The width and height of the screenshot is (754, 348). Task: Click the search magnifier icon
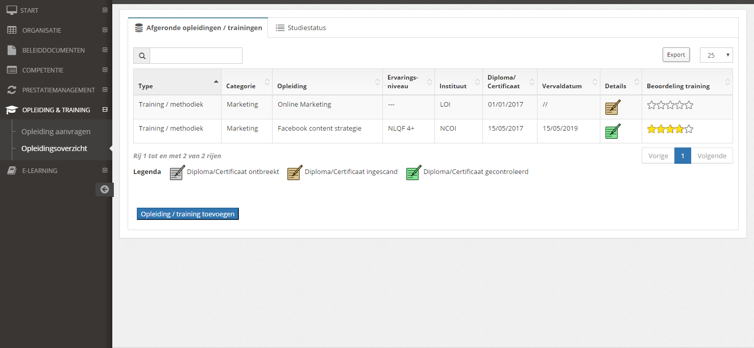pyautogui.click(x=142, y=56)
